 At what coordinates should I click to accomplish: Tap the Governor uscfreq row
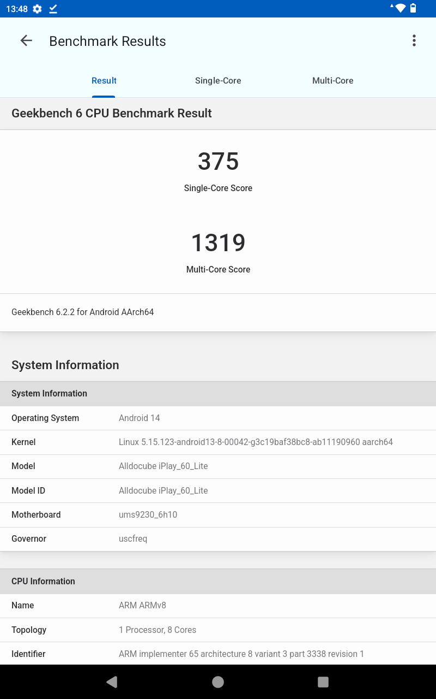(x=218, y=539)
